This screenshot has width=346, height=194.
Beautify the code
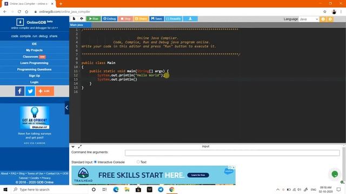point(174,19)
